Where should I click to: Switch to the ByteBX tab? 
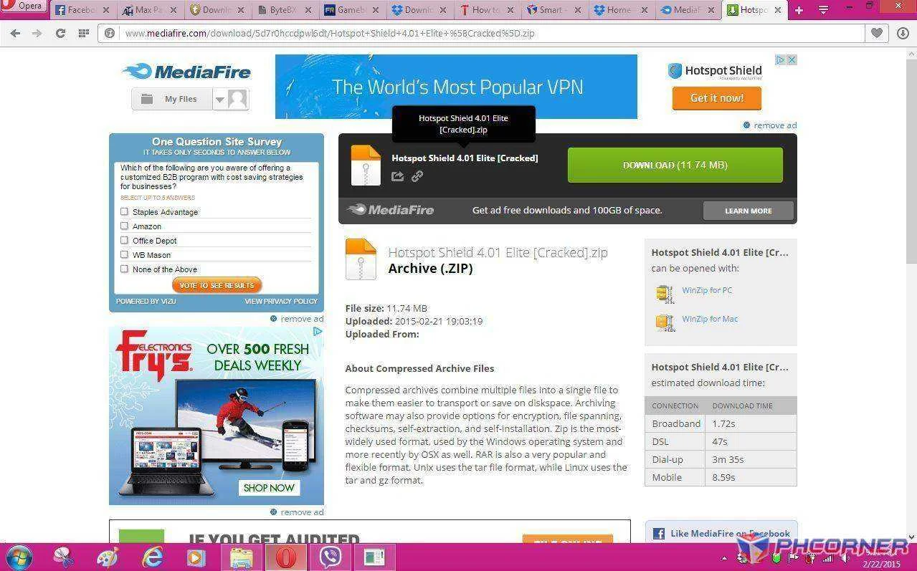pos(285,10)
